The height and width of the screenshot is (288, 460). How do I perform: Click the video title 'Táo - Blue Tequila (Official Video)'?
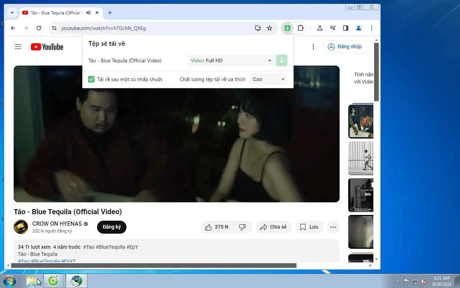68,212
